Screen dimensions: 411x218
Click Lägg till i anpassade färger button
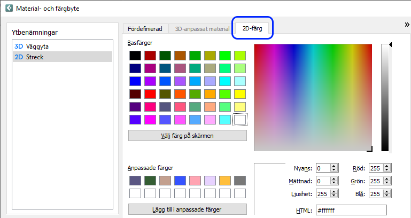187,209
